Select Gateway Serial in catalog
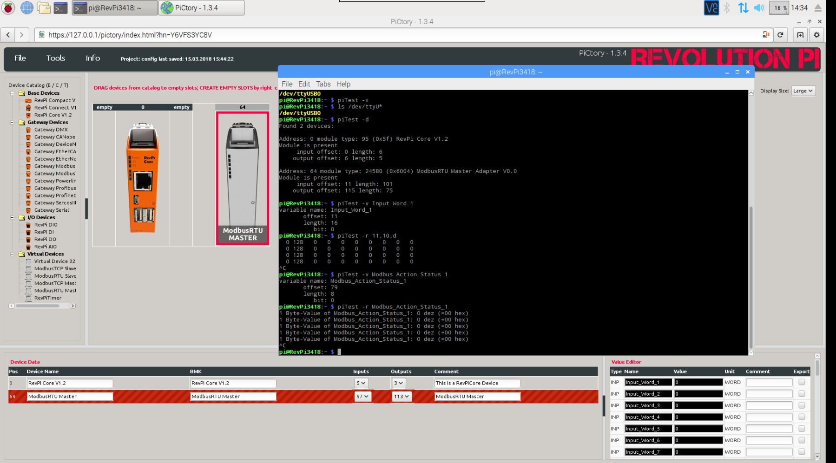Image resolution: width=836 pixels, height=463 pixels. pos(51,210)
